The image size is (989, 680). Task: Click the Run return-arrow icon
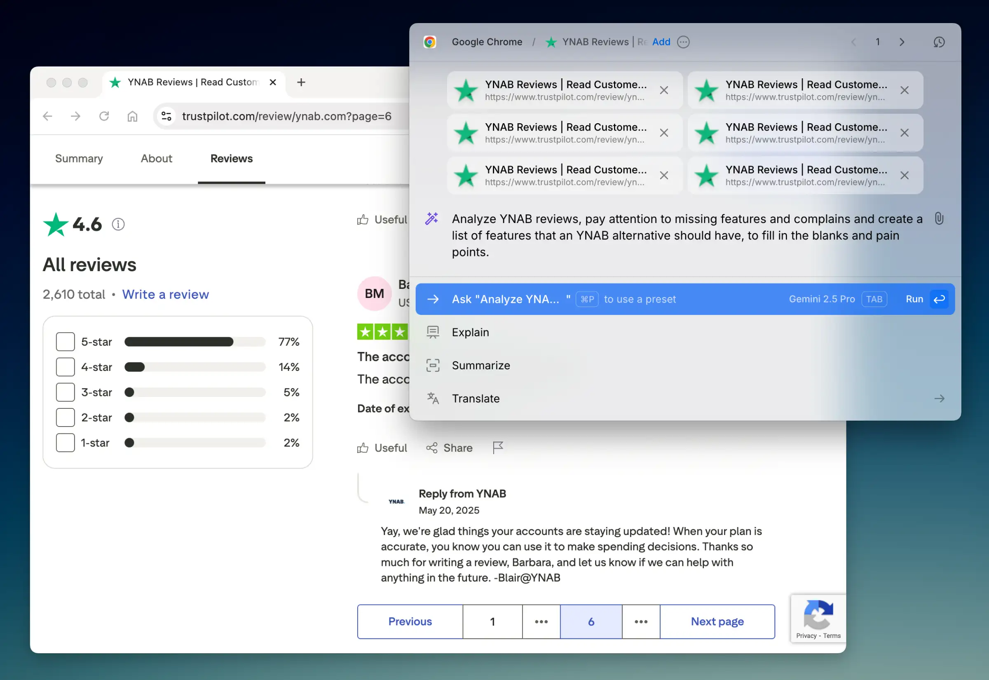[939, 299]
